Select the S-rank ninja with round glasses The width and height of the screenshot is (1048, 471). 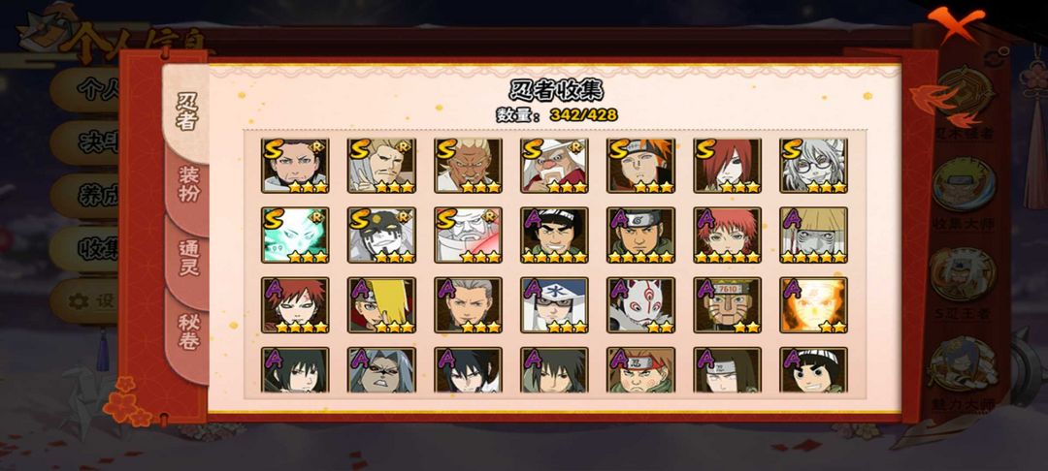(813, 166)
